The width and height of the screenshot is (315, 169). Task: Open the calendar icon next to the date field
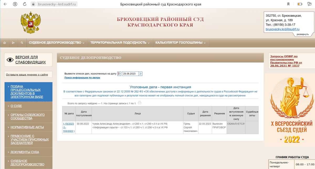119,74
